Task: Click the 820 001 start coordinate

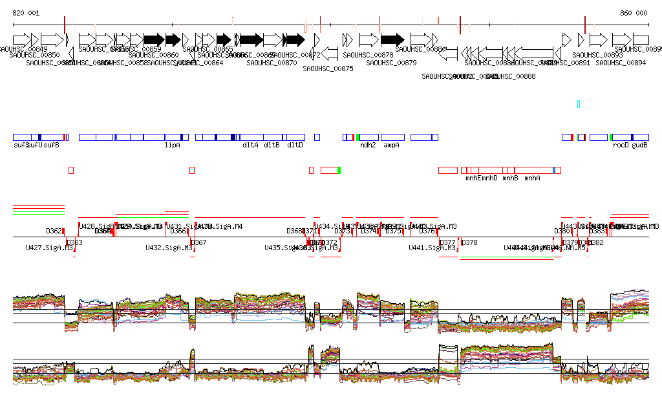Action: [x=26, y=13]
